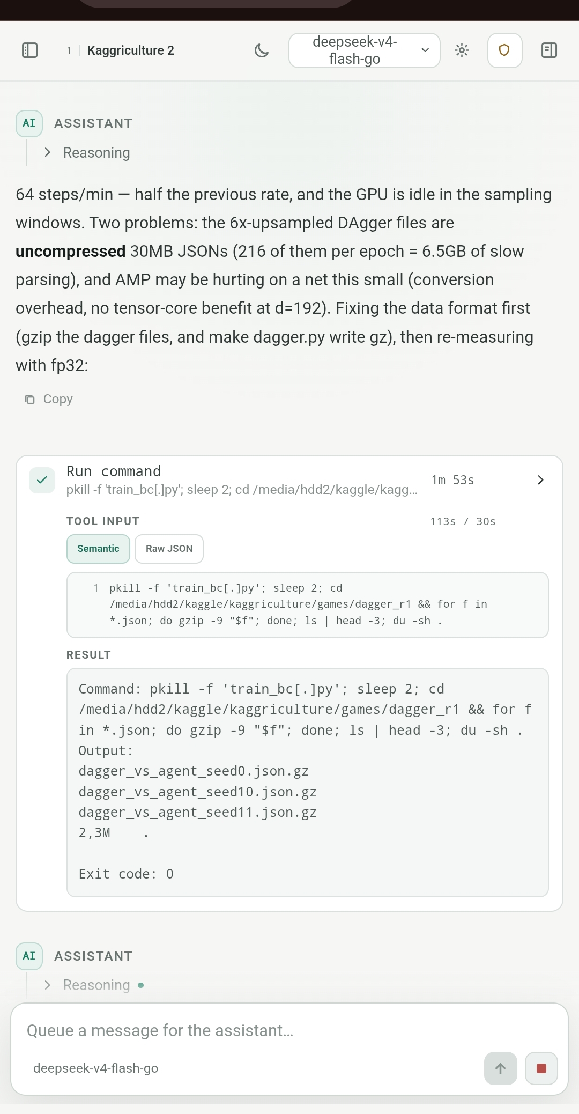This screenshot has height=1114, width=579.
Task: Click the shield permissions icon
Action: pyautogui.click(x=504, y=50)
